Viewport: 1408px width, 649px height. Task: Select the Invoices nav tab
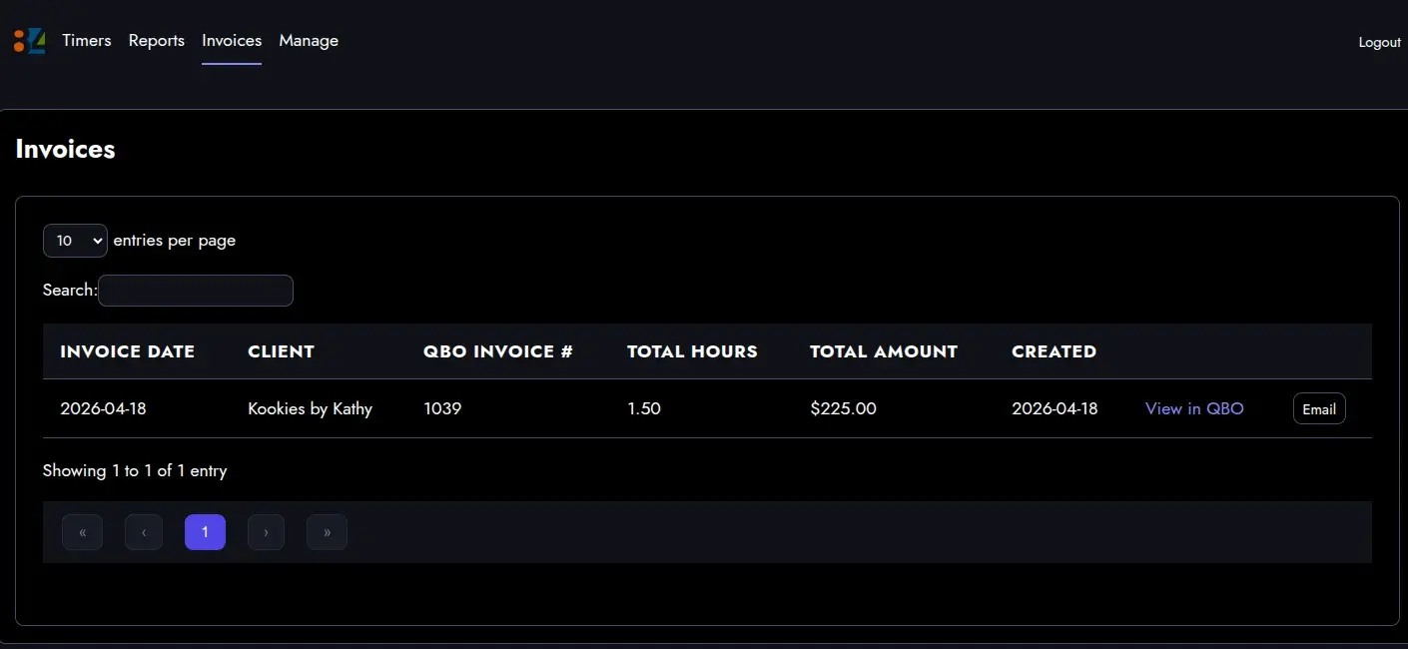[232, 41]
